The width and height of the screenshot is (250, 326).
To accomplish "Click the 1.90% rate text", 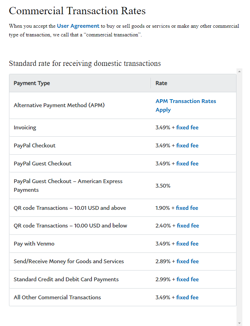I will 163,208.
